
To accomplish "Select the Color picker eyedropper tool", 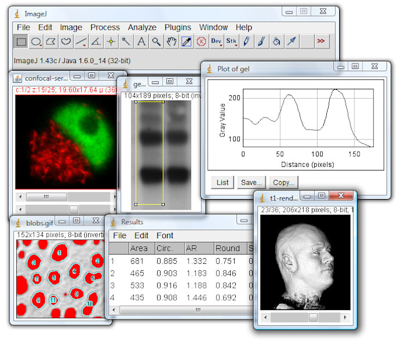I will [x=186, y=41].
